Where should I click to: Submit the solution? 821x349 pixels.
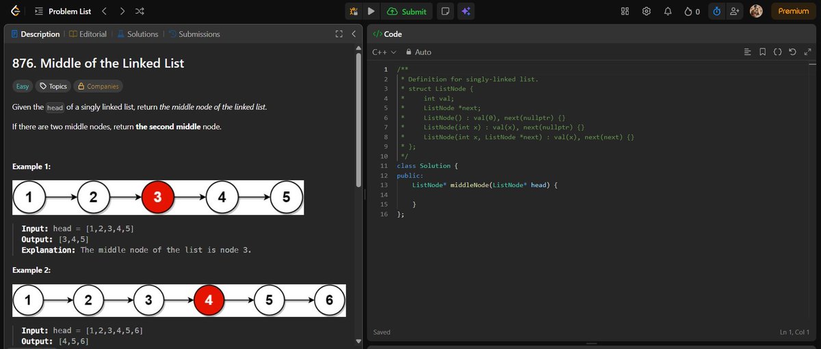[406, 11]
